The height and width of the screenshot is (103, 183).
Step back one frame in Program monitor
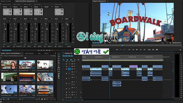[x=133, y=50]
